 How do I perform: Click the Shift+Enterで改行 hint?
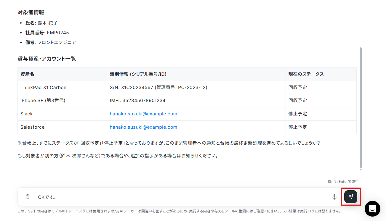tap(343, 181)
